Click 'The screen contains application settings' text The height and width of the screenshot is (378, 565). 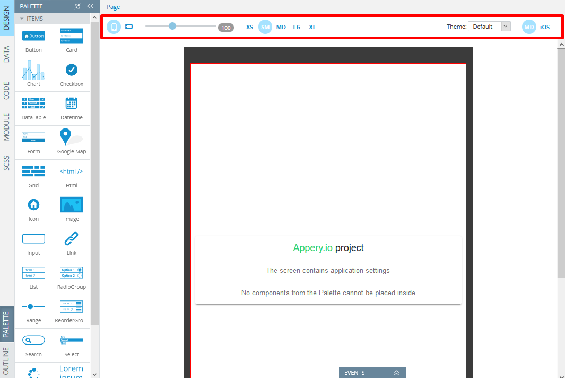click(x=328, y=271)
